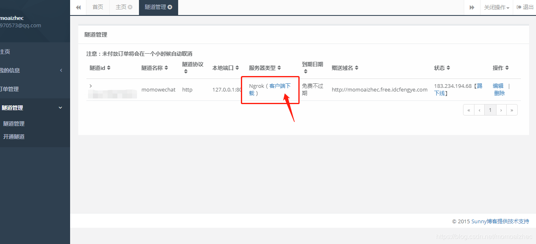Click the sidebar user email text

point(20,25)
